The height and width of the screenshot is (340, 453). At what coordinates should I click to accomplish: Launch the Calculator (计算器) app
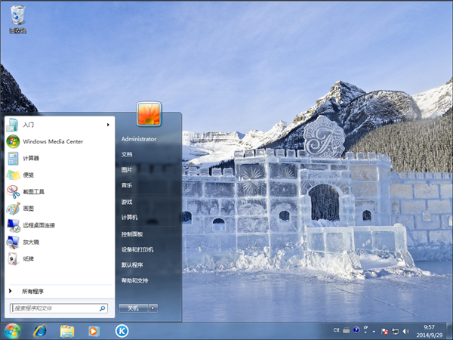point(30,158)
